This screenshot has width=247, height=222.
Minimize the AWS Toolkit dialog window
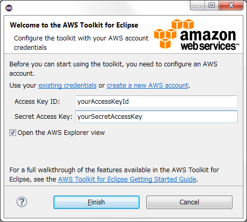[198, 6]
